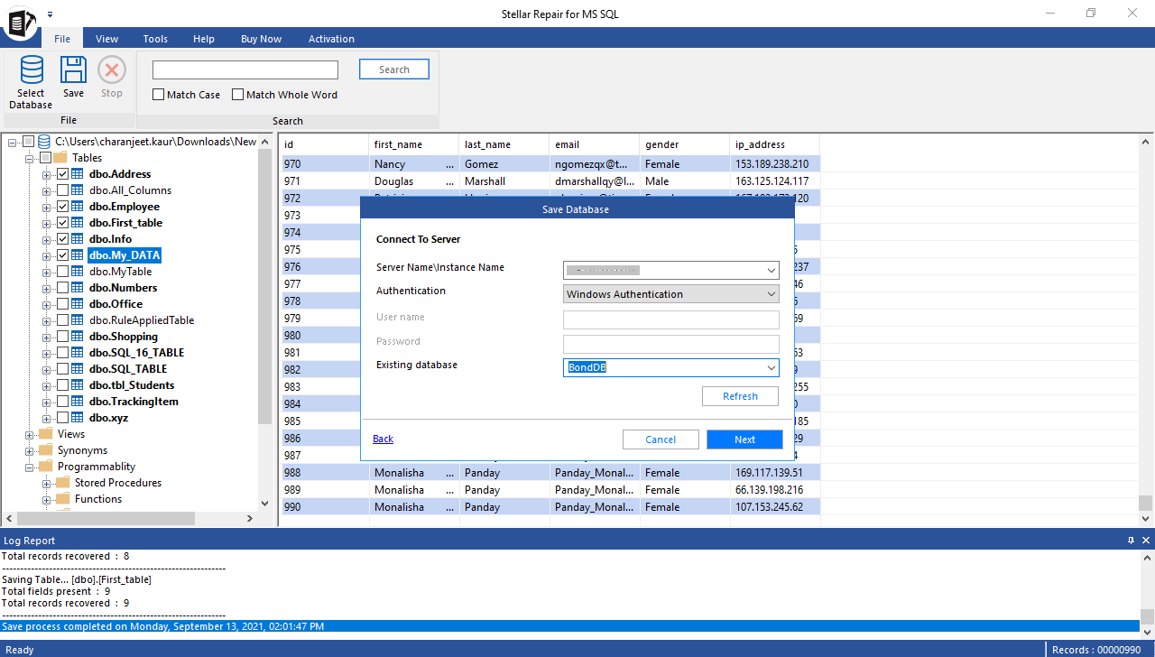Check the dbo.All_Columns table checkbox
This screenshot has height=657, width=1155.
click(x=62, y=190)
